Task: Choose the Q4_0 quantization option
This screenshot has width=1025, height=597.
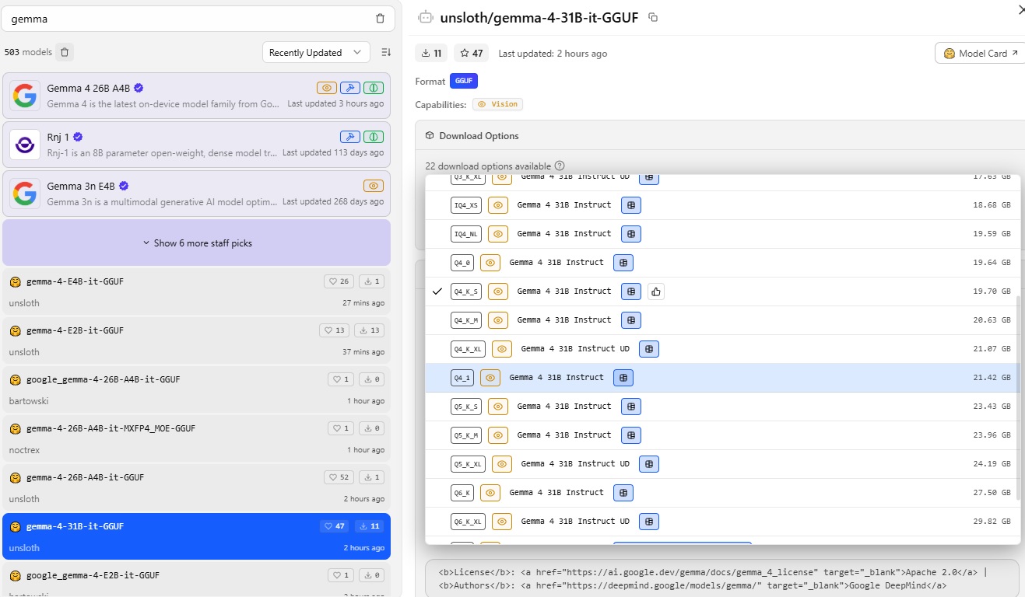Action: [x=723, y=263]
